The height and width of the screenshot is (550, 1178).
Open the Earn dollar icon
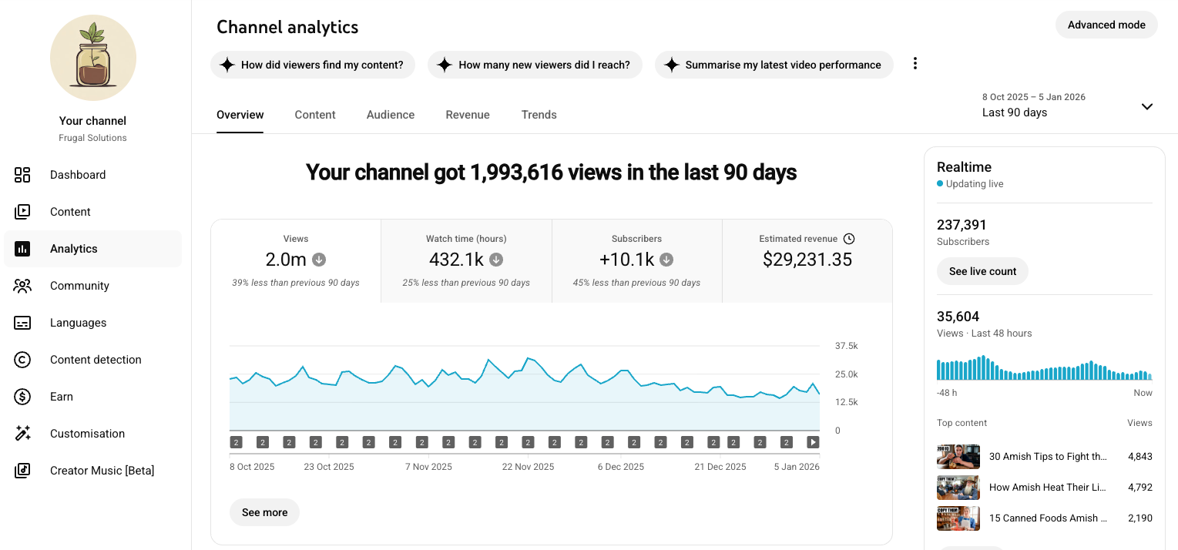pyautogui.click(x=22, y=397)
